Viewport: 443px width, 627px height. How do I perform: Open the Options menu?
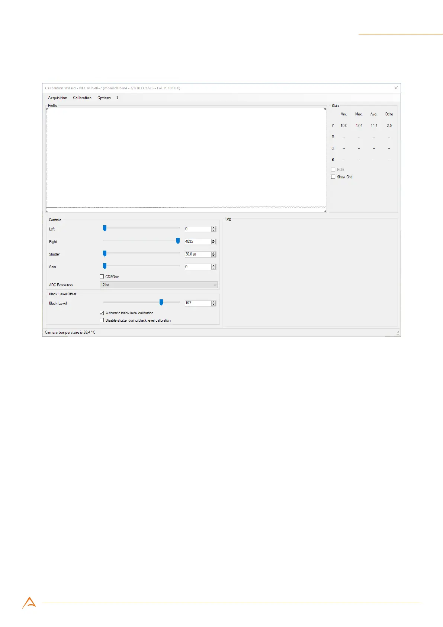[x=104, y=98]
